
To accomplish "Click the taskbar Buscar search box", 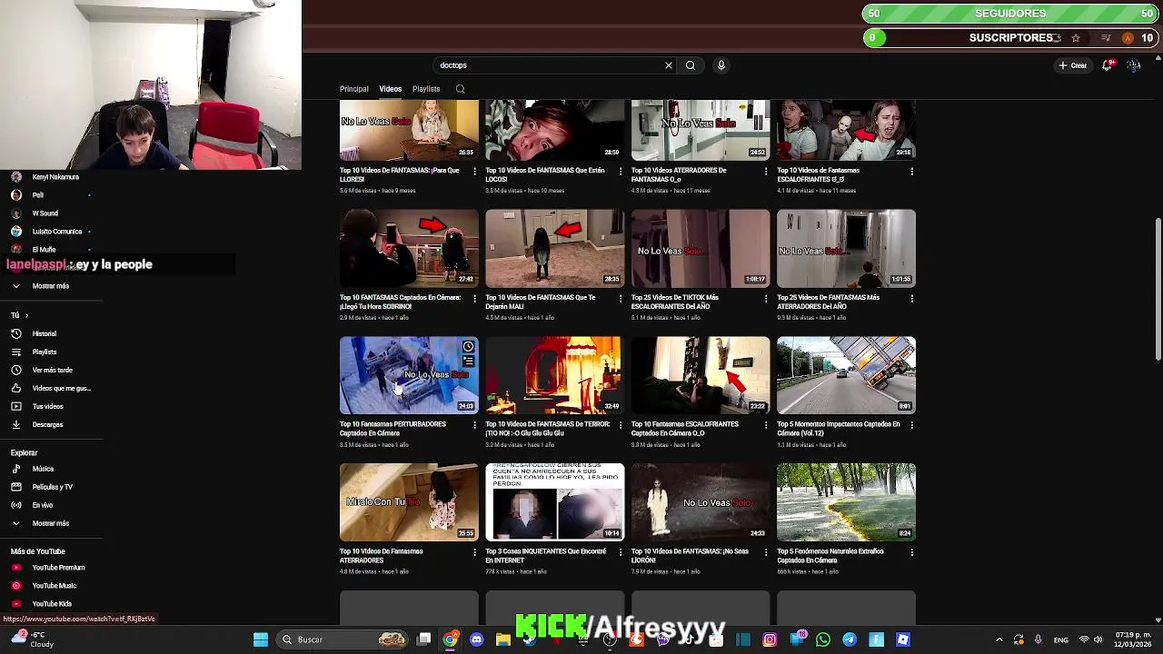I will pos(341,639).
